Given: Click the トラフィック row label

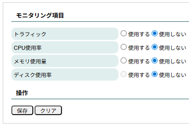Looking at the screenshot, I should coord(30,34).
